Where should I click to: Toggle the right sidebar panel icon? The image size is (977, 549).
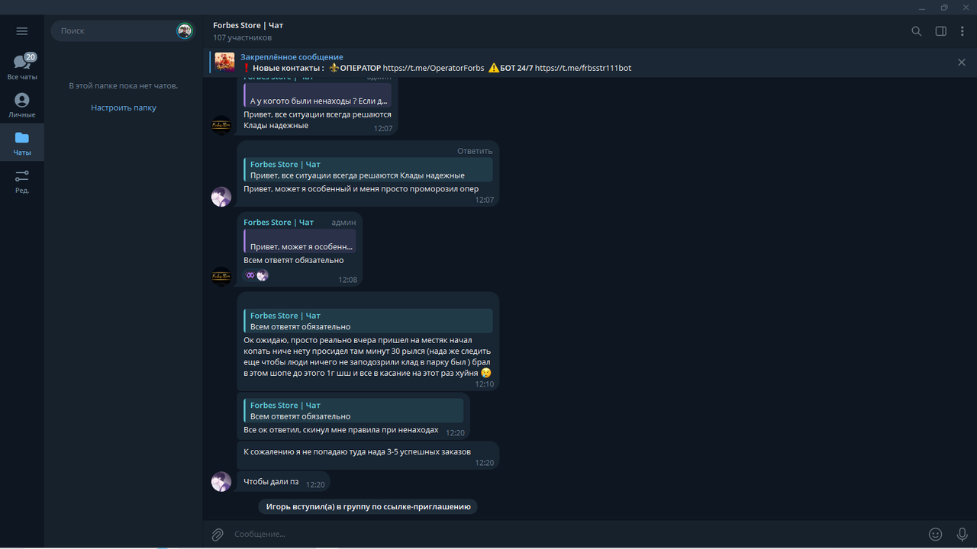click(941, 31)
